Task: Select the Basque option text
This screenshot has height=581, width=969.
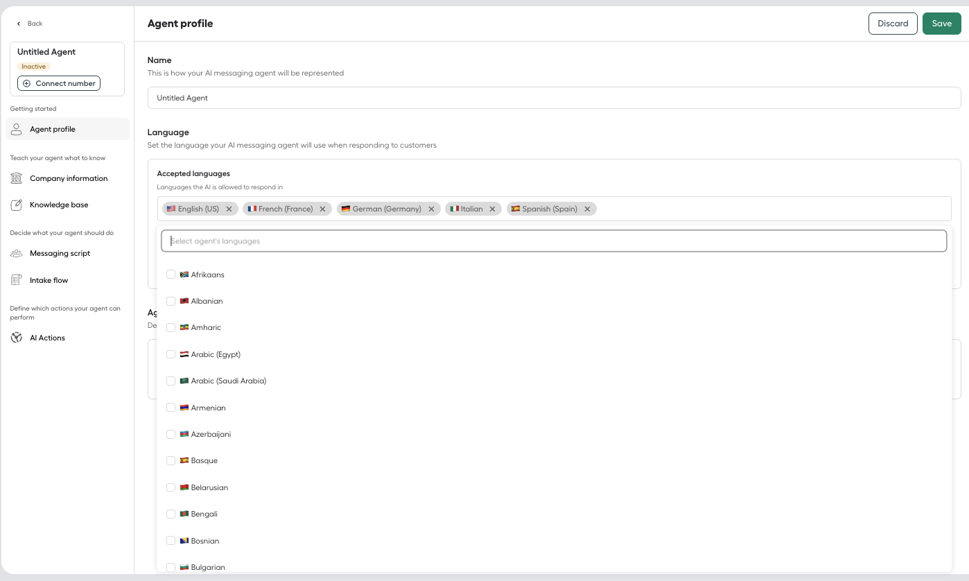Action: 204,460
